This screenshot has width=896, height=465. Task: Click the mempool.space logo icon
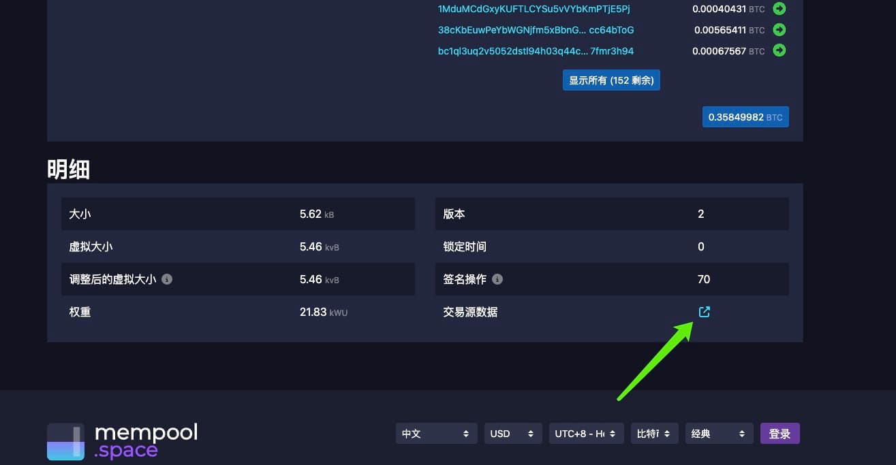65,441
